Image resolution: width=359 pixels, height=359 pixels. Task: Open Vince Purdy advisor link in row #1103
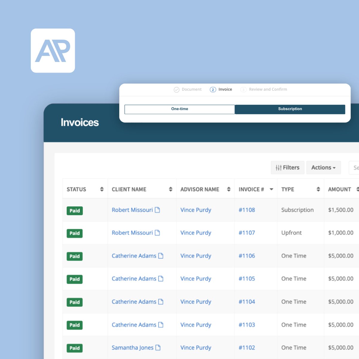pyautogui.click(x=196, y=325)
